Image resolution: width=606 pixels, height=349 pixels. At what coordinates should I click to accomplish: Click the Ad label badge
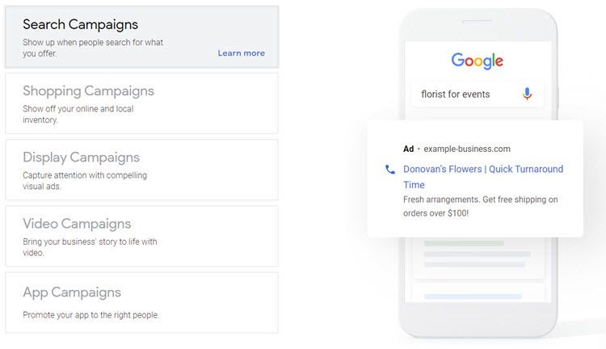[x=408, y=149]
